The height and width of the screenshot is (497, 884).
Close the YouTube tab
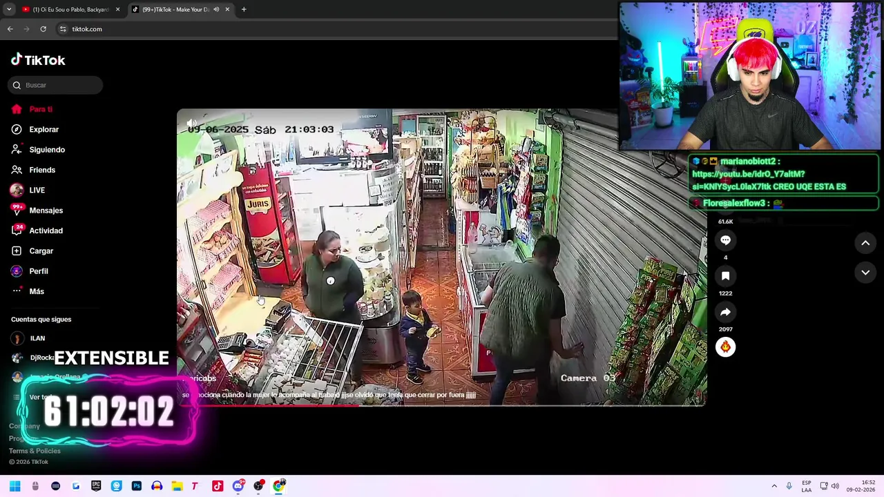pos(117,10)
